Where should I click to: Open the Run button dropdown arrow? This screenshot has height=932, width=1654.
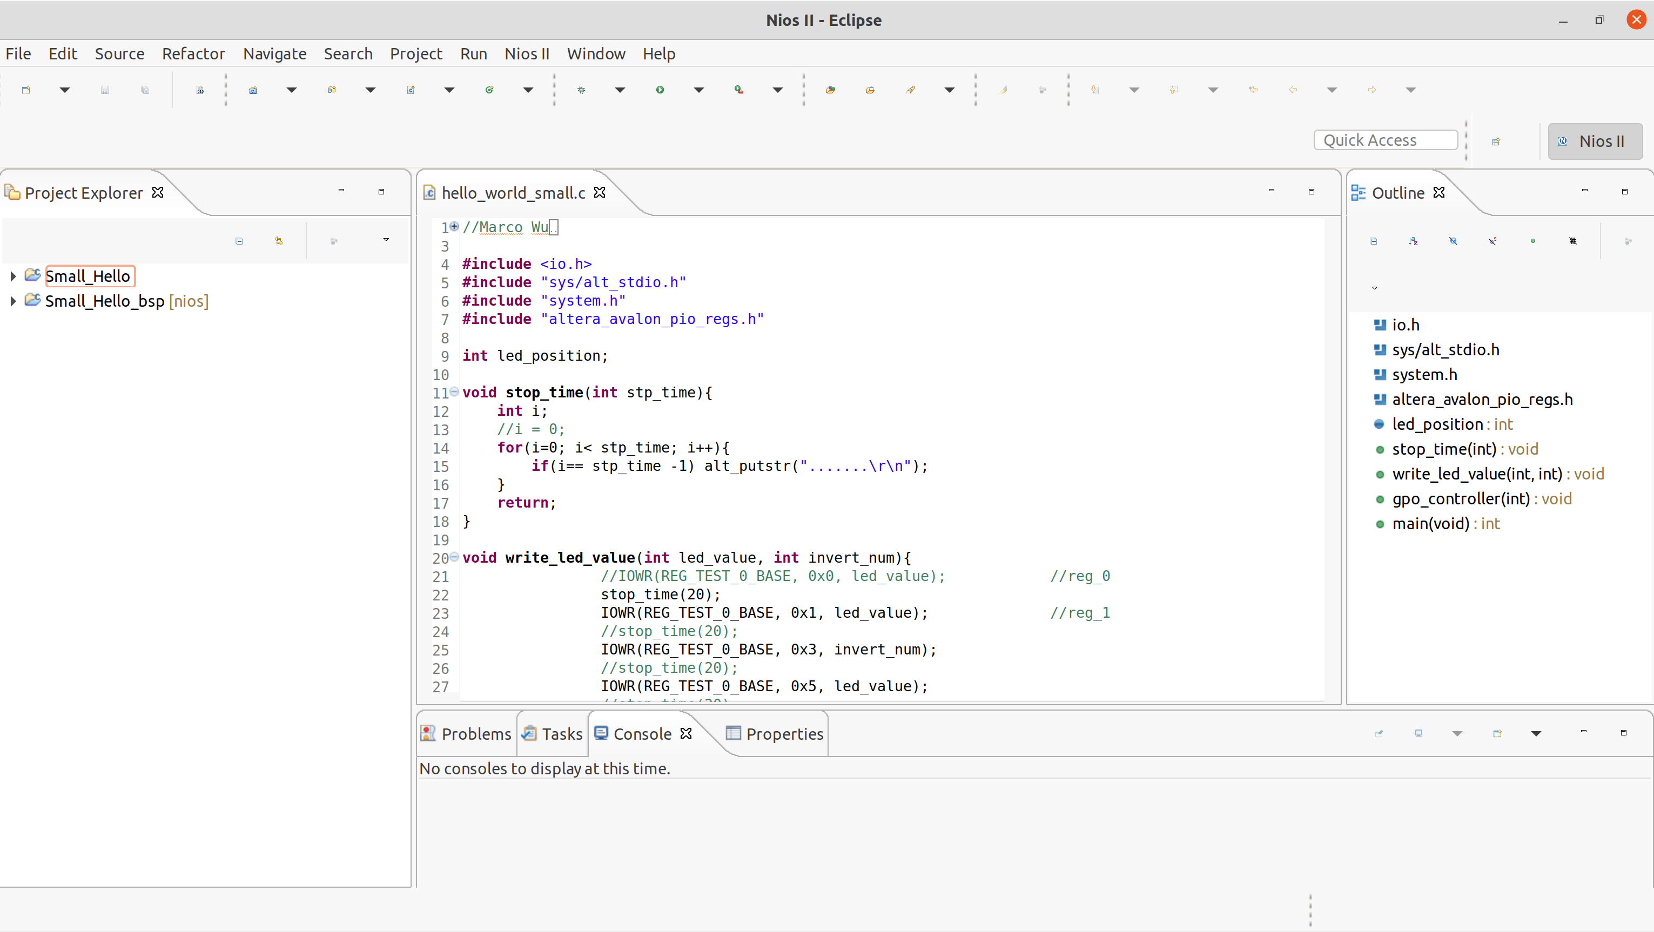(698, 90)
